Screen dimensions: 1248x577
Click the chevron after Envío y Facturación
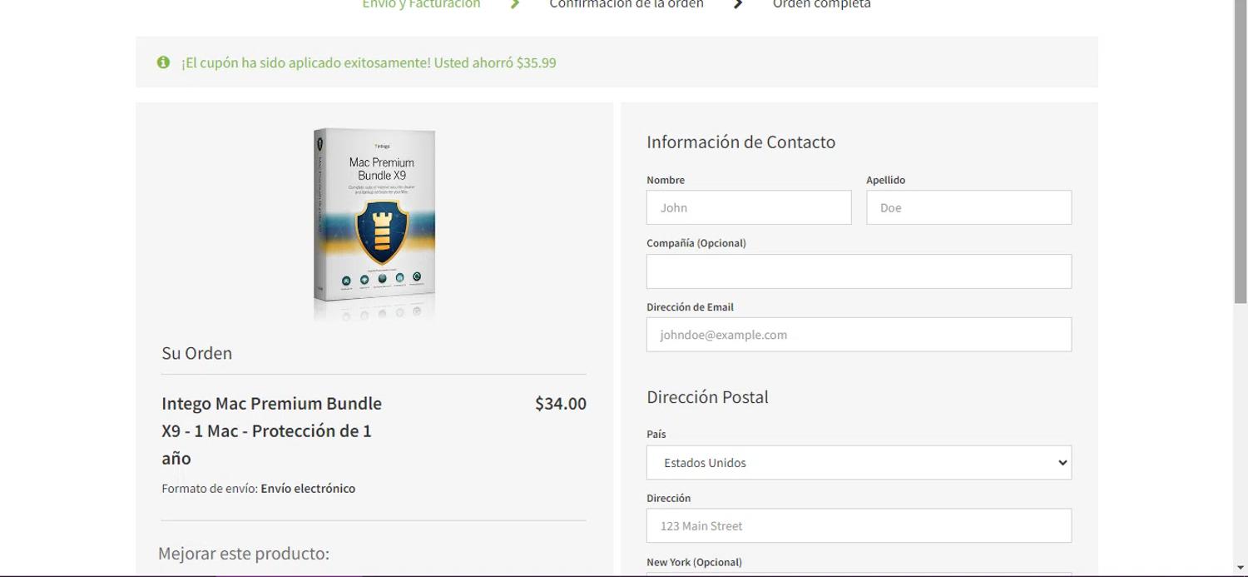coord(515,4)
